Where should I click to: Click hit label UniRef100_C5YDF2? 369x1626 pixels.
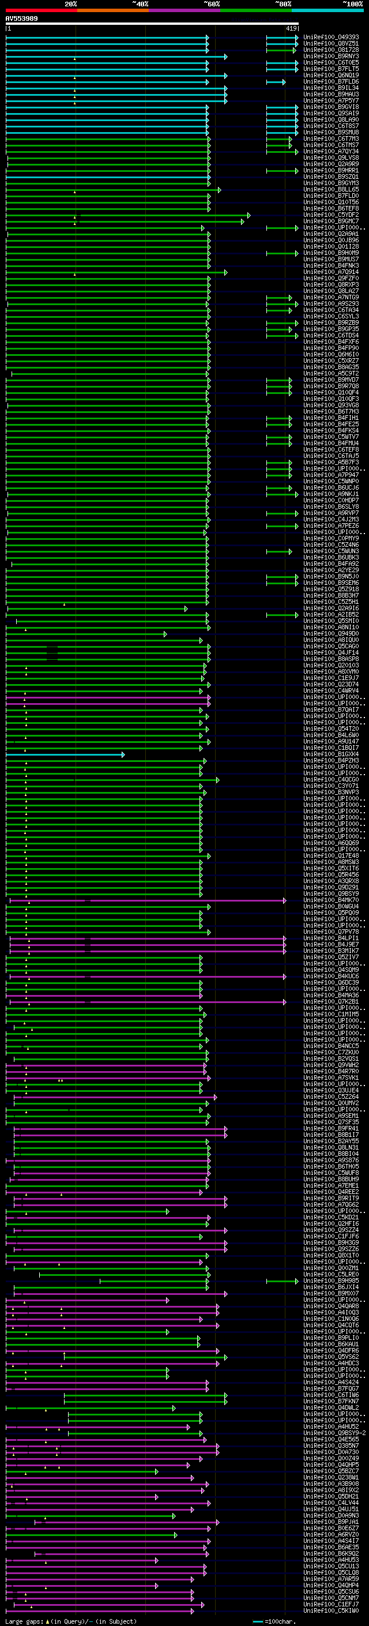coord(331,215)
